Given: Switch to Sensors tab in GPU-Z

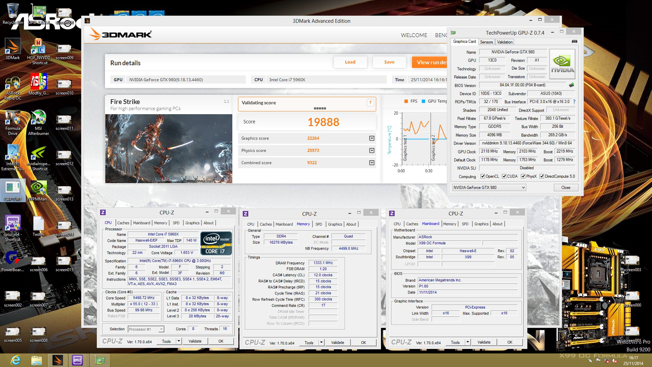Looking at the screenshot, I should (486, 42).
